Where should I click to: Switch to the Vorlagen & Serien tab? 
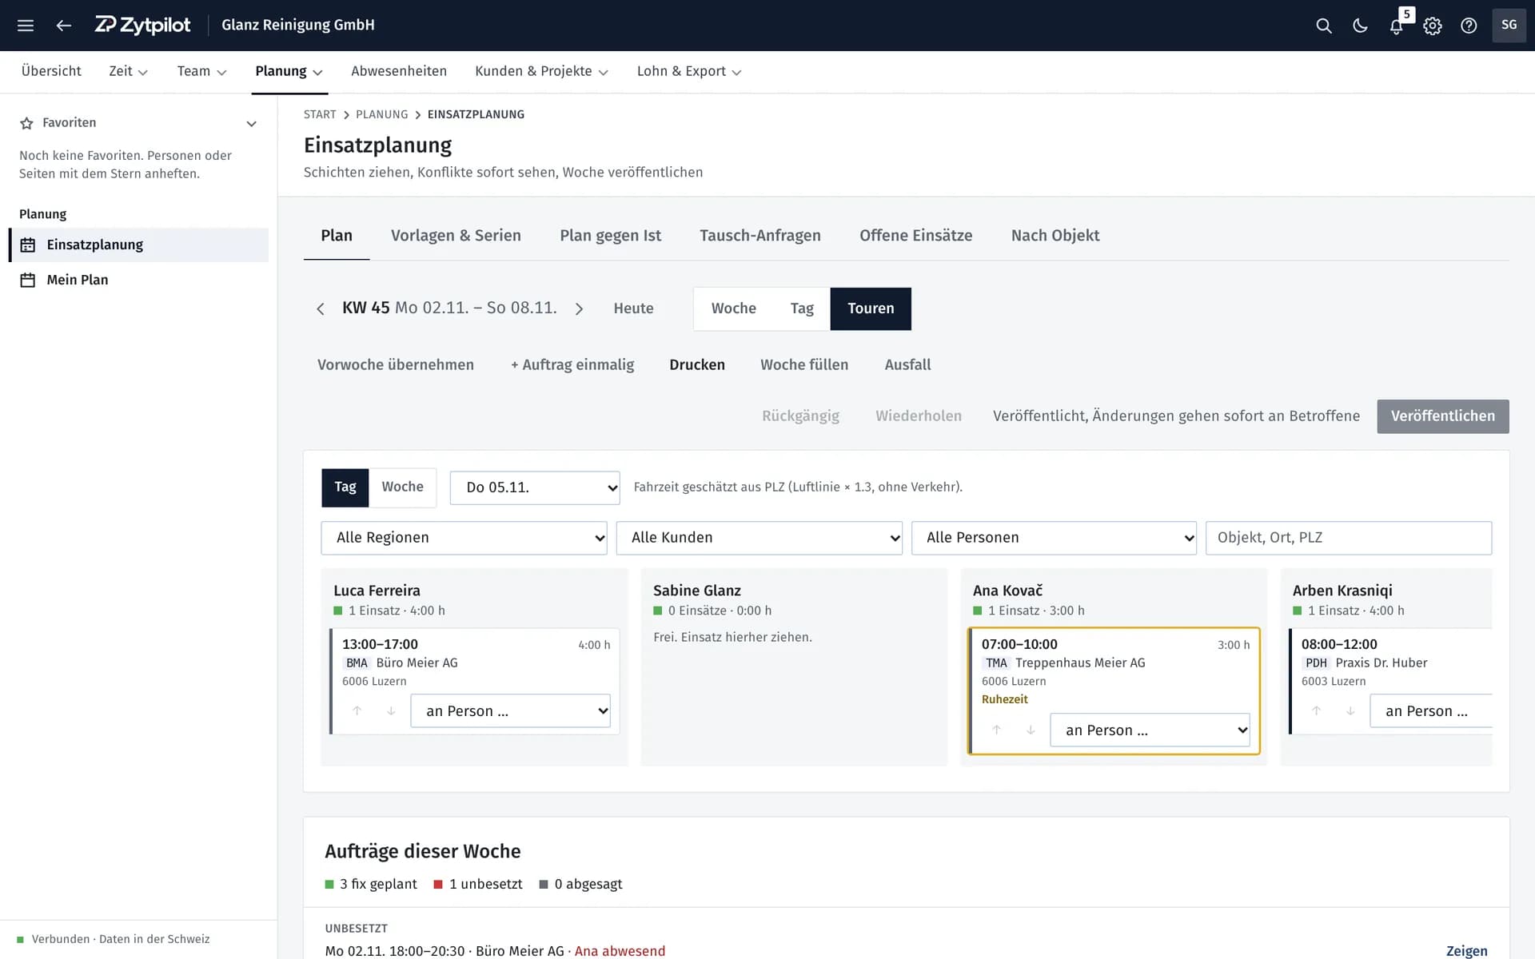[456, 236]
